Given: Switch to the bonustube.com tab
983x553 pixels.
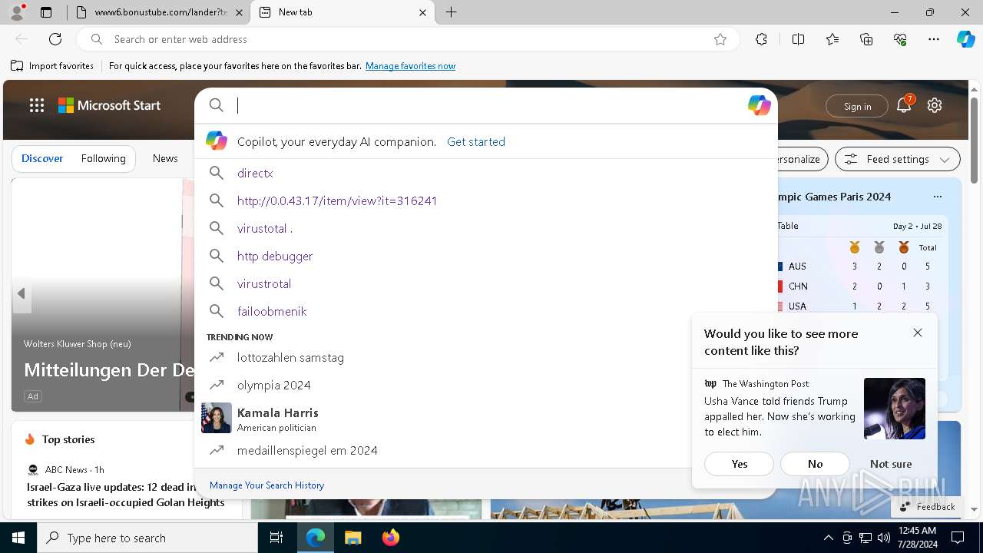Looking at the screenshot, I should (x=160, y=12).
